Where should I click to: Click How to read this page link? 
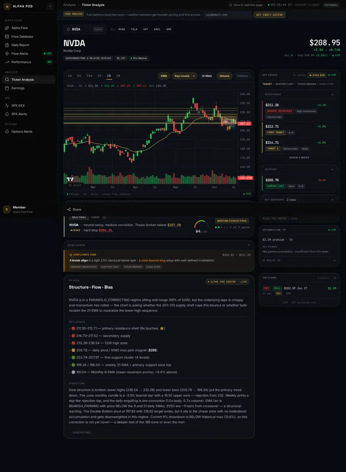246,5
